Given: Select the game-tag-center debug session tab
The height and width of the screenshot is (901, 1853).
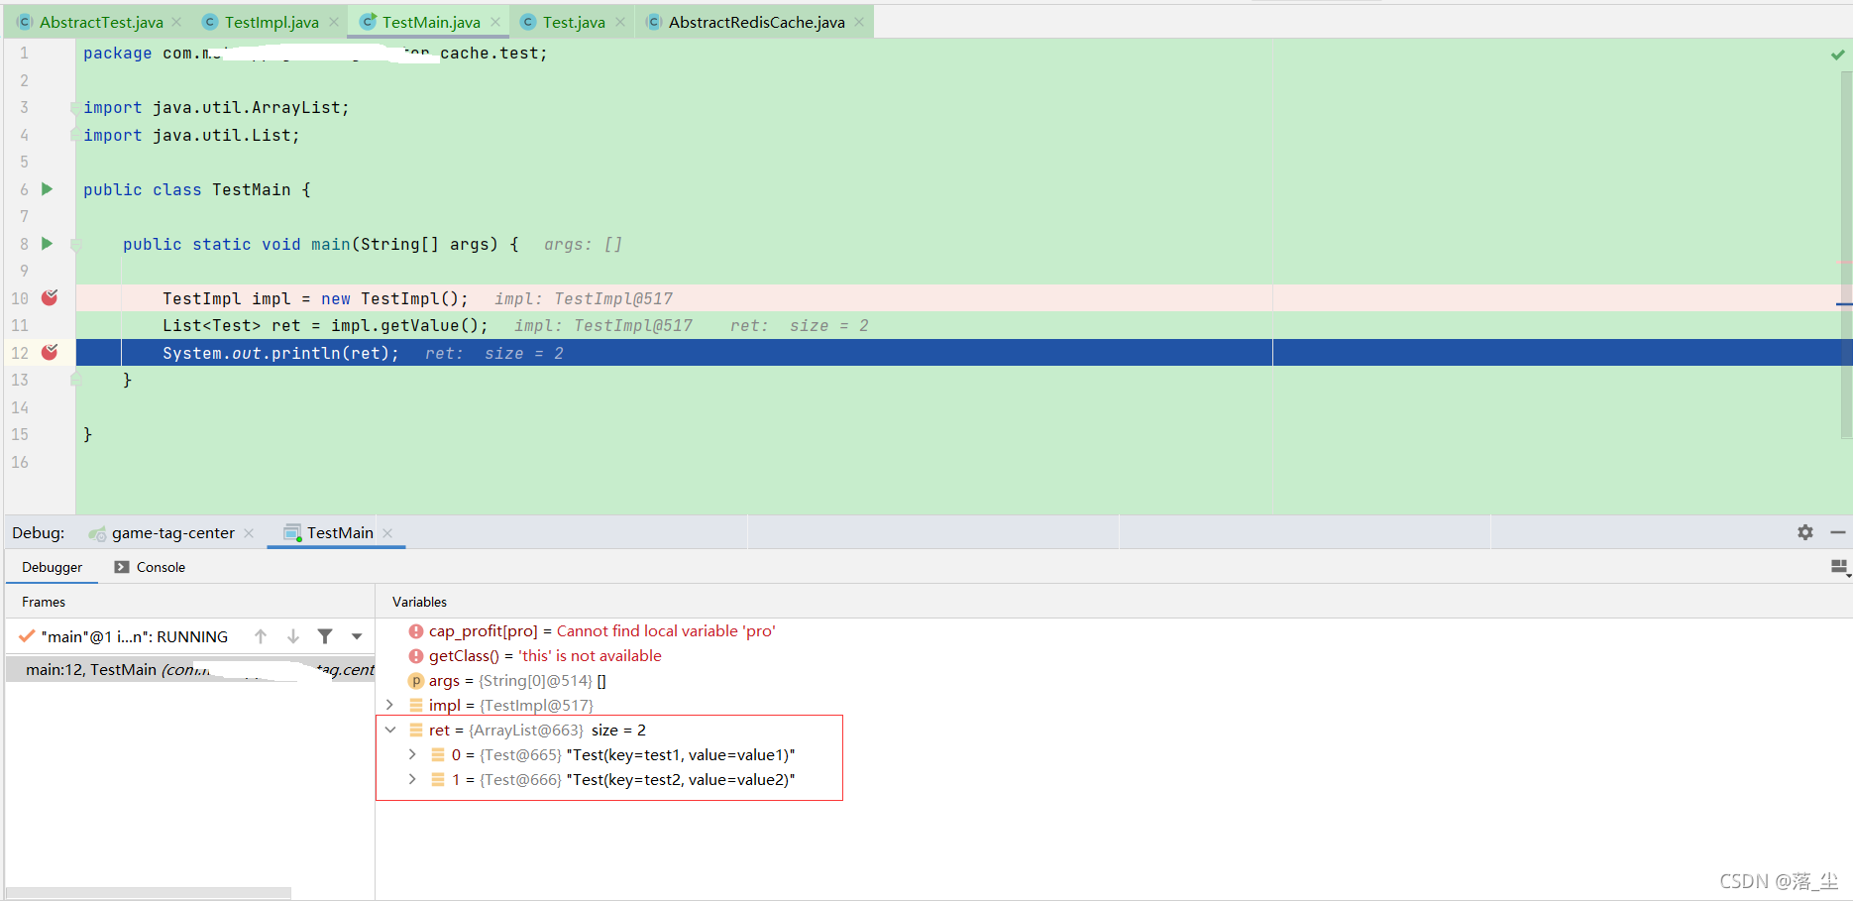Looking at the screenshot, I should click(x=172, y=533).
